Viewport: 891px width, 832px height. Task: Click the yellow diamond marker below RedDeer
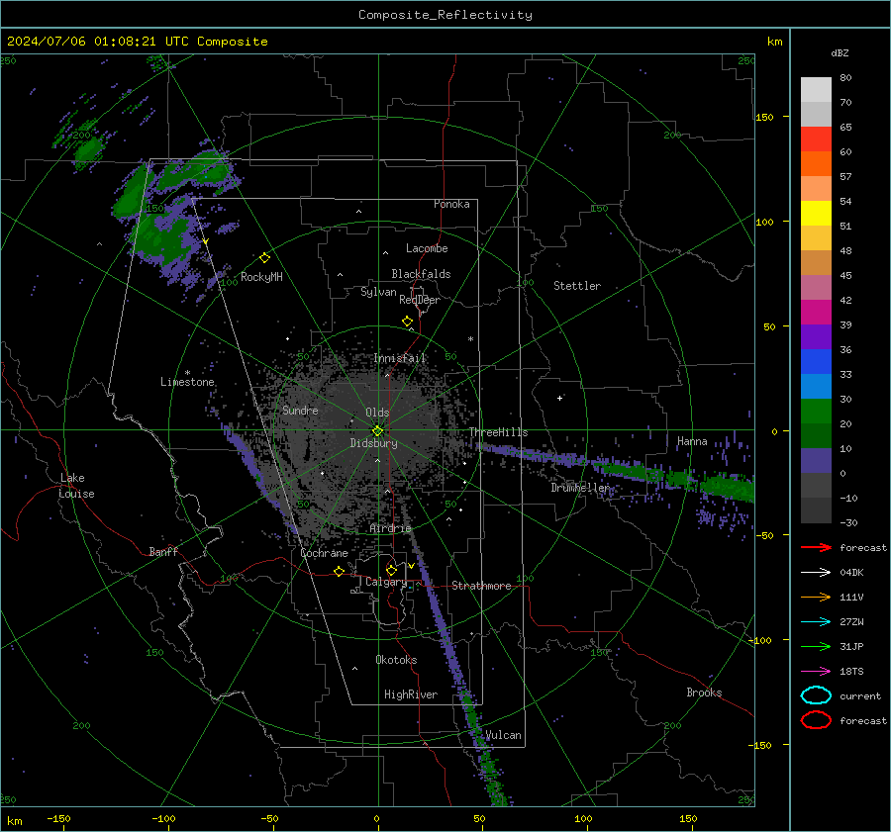(407, 322)
